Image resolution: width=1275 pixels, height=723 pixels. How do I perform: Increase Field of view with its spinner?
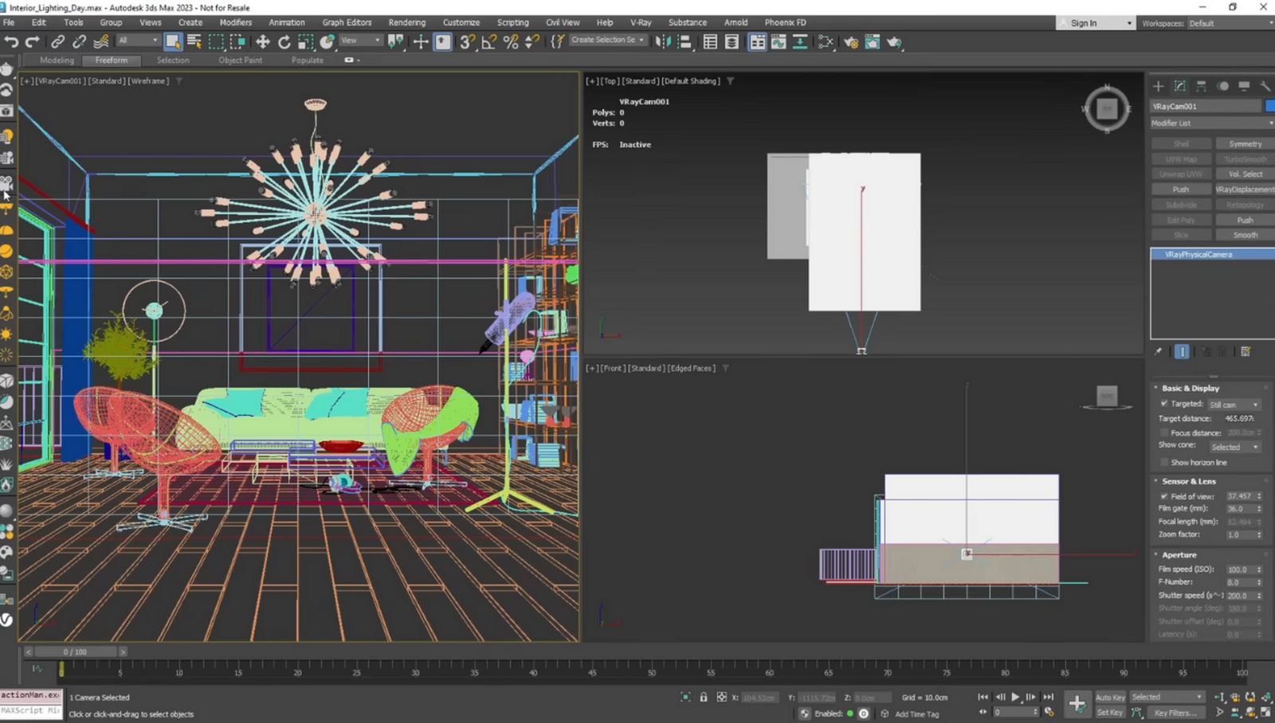(x=1257, y=494)
